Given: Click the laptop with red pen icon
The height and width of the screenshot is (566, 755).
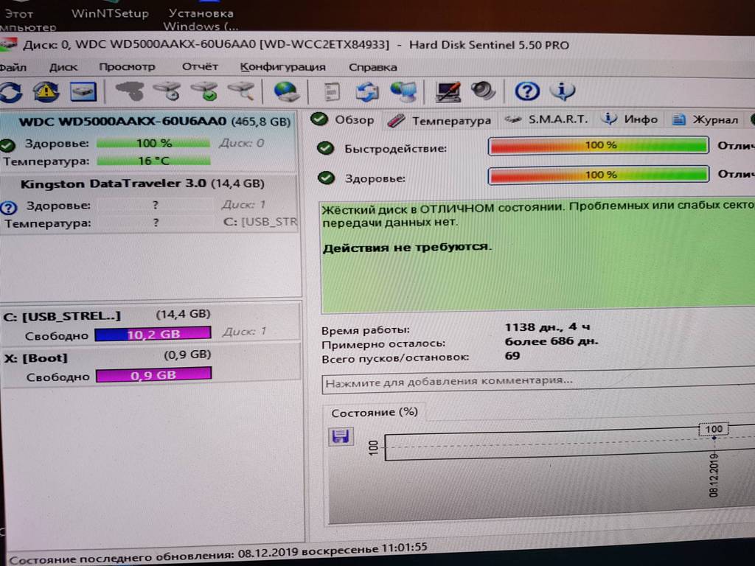Looking at the screenshot, I should (x=448, y=91).
